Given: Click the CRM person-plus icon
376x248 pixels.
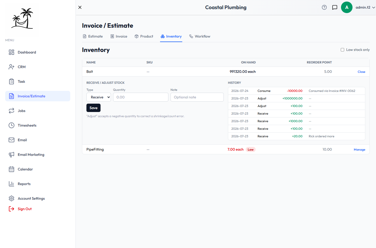Looking at the screenshot, I should point(11,67).
